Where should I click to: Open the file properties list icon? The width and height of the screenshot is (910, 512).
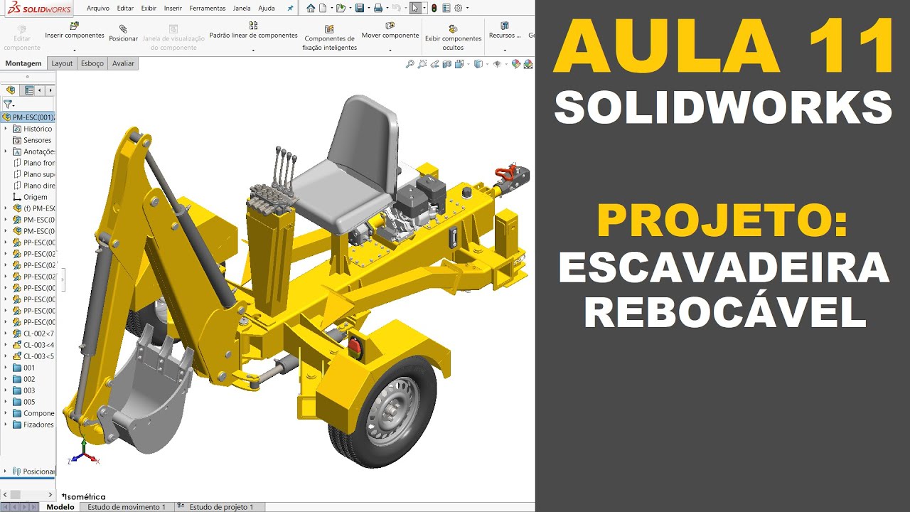point(446,8)
